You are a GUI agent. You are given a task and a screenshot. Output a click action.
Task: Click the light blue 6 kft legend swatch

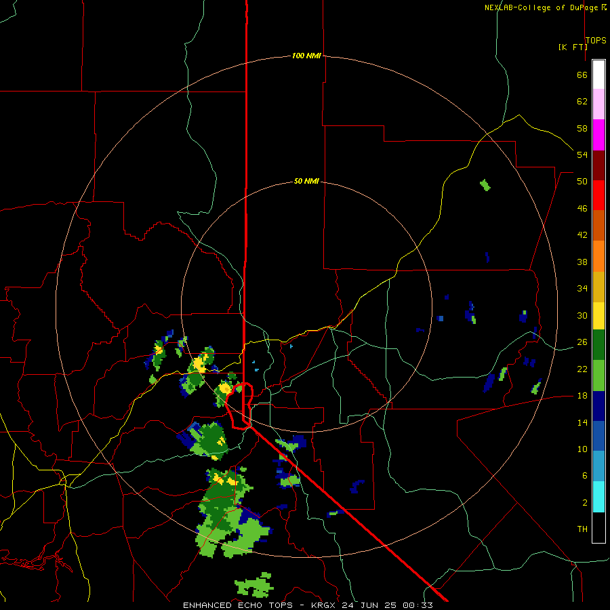(x=598, y=467)
